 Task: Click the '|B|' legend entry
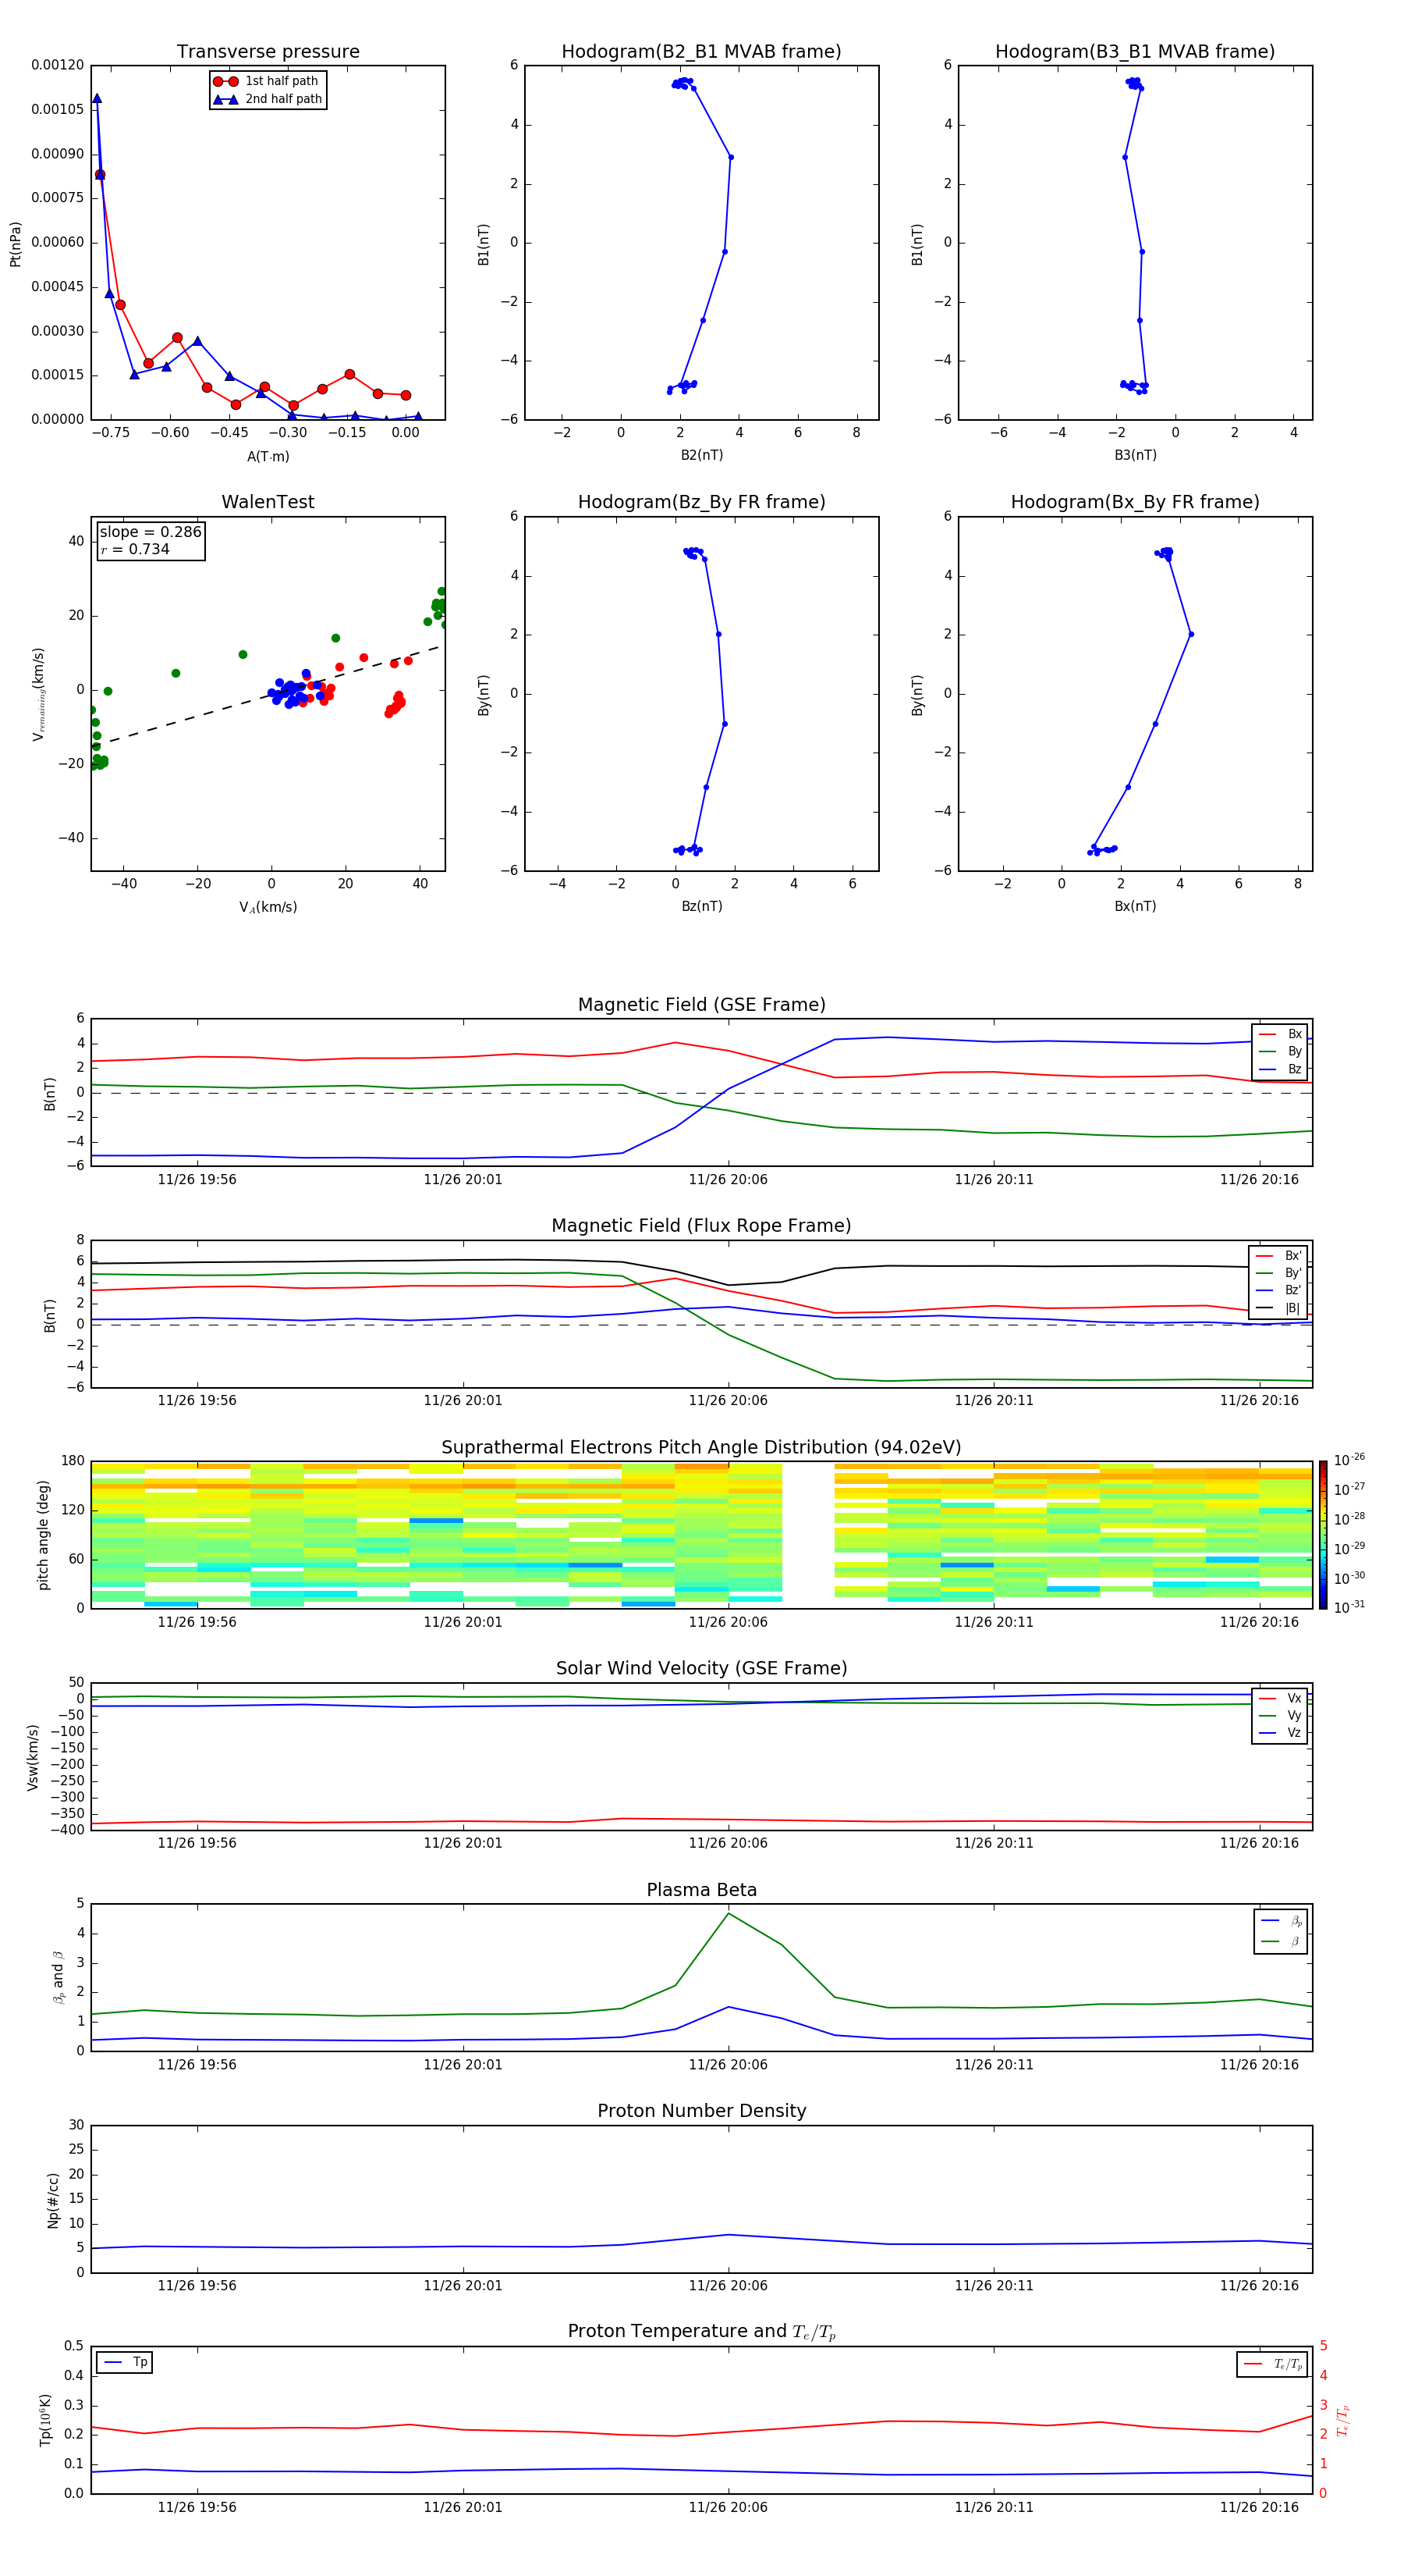[x=1278, y=1308]
